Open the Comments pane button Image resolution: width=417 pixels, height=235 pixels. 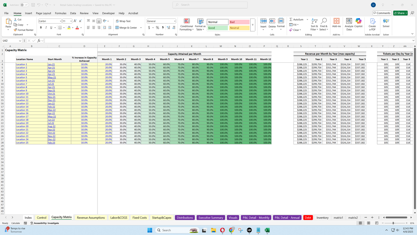tap(382, 13)
